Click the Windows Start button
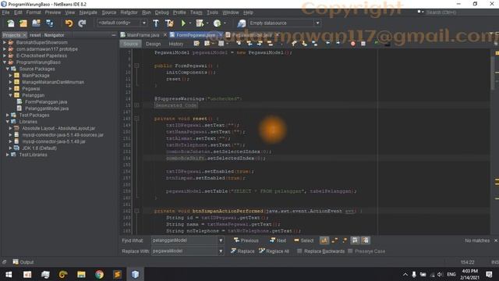499x281 pixels. [9, 274]
